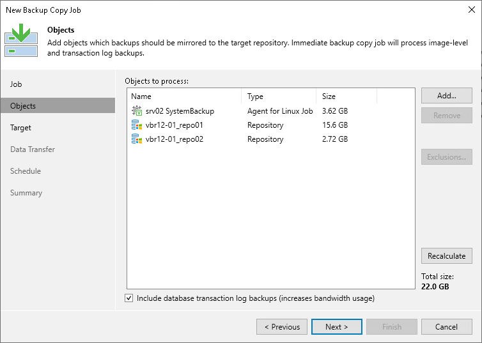This screenshot has height=343, width=482.
Task: Click the disabled Finish button
Action: pyautogui.click(x=392, y=327)
